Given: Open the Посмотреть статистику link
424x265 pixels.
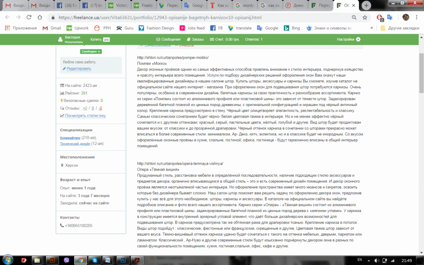Looking at the screenshot, I should pyautogui.click(x=85, y=116).
